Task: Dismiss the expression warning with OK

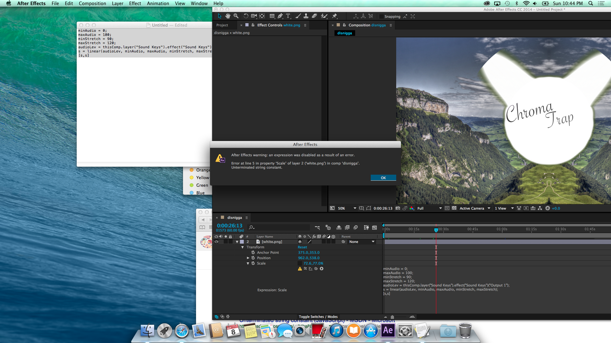Action: click(x=383, y=178)
